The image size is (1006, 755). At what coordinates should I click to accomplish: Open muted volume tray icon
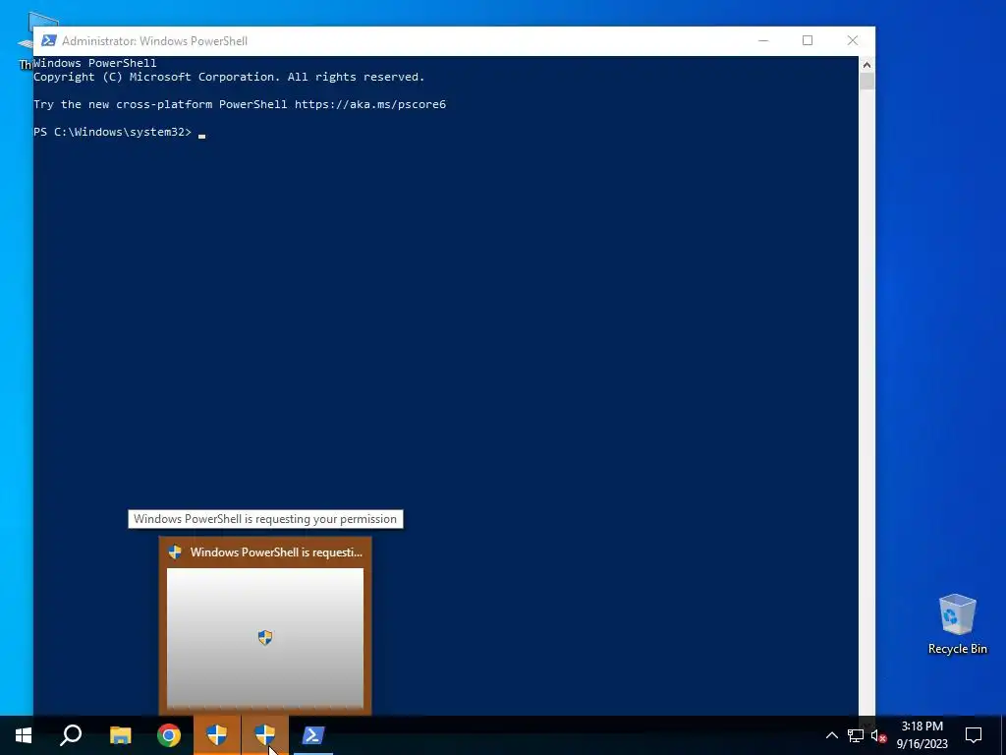878,735
